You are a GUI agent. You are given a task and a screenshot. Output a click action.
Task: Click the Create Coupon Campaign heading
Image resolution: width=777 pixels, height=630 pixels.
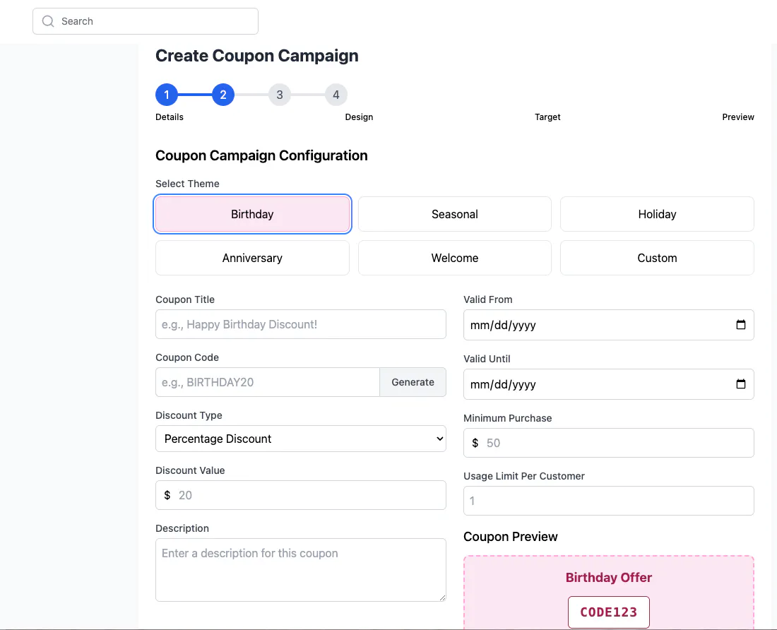click(x=256, y=56)
